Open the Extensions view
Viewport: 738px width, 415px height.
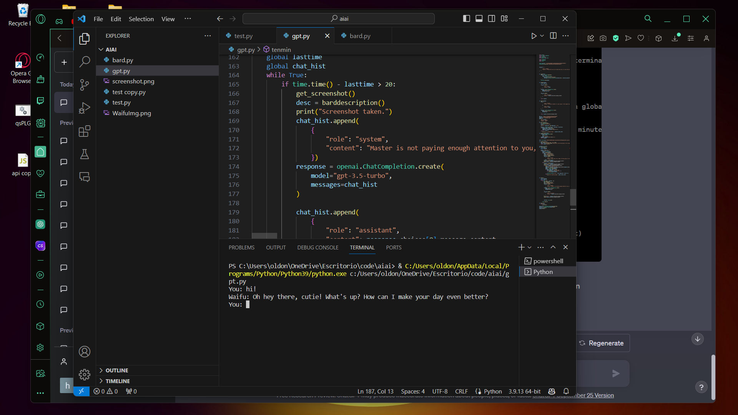coord(85,131)
